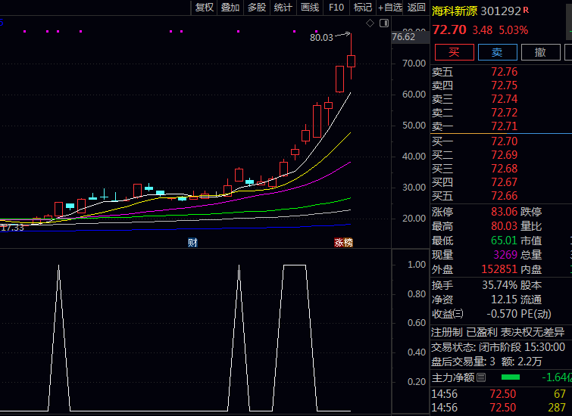Click the blue 卖 sell button
572x416 pixels.
pos(497,52)
